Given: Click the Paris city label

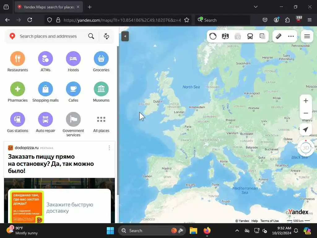Looking at the screenshot, I should coord(188,127).
